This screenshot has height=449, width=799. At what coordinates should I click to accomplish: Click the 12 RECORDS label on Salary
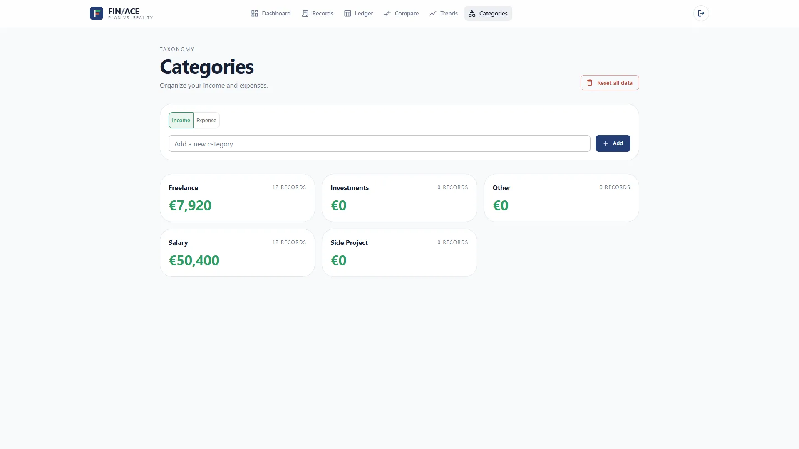289,242
